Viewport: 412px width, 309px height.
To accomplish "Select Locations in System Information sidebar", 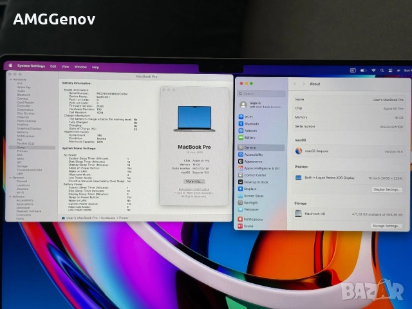I will (23, 185).
